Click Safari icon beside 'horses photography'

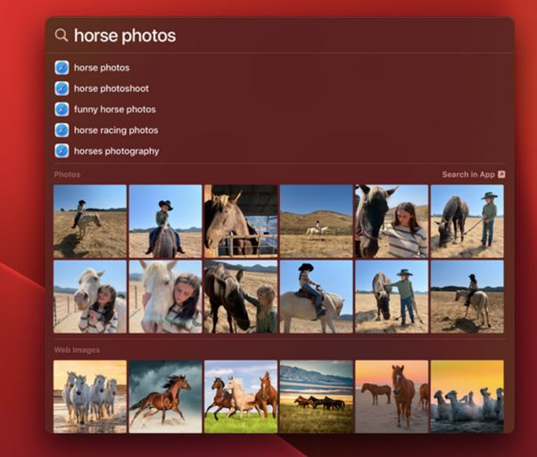(x=62, y=151)
